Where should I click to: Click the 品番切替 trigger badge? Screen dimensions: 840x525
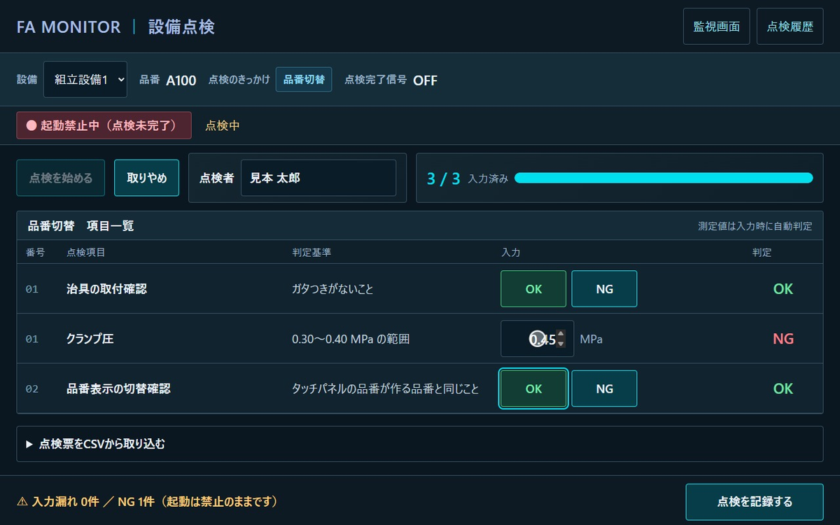[304, 80]
